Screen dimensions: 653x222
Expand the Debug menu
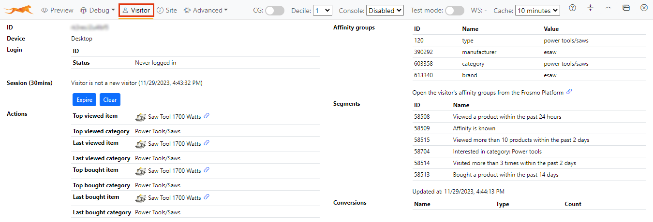(x=97, y=10)
